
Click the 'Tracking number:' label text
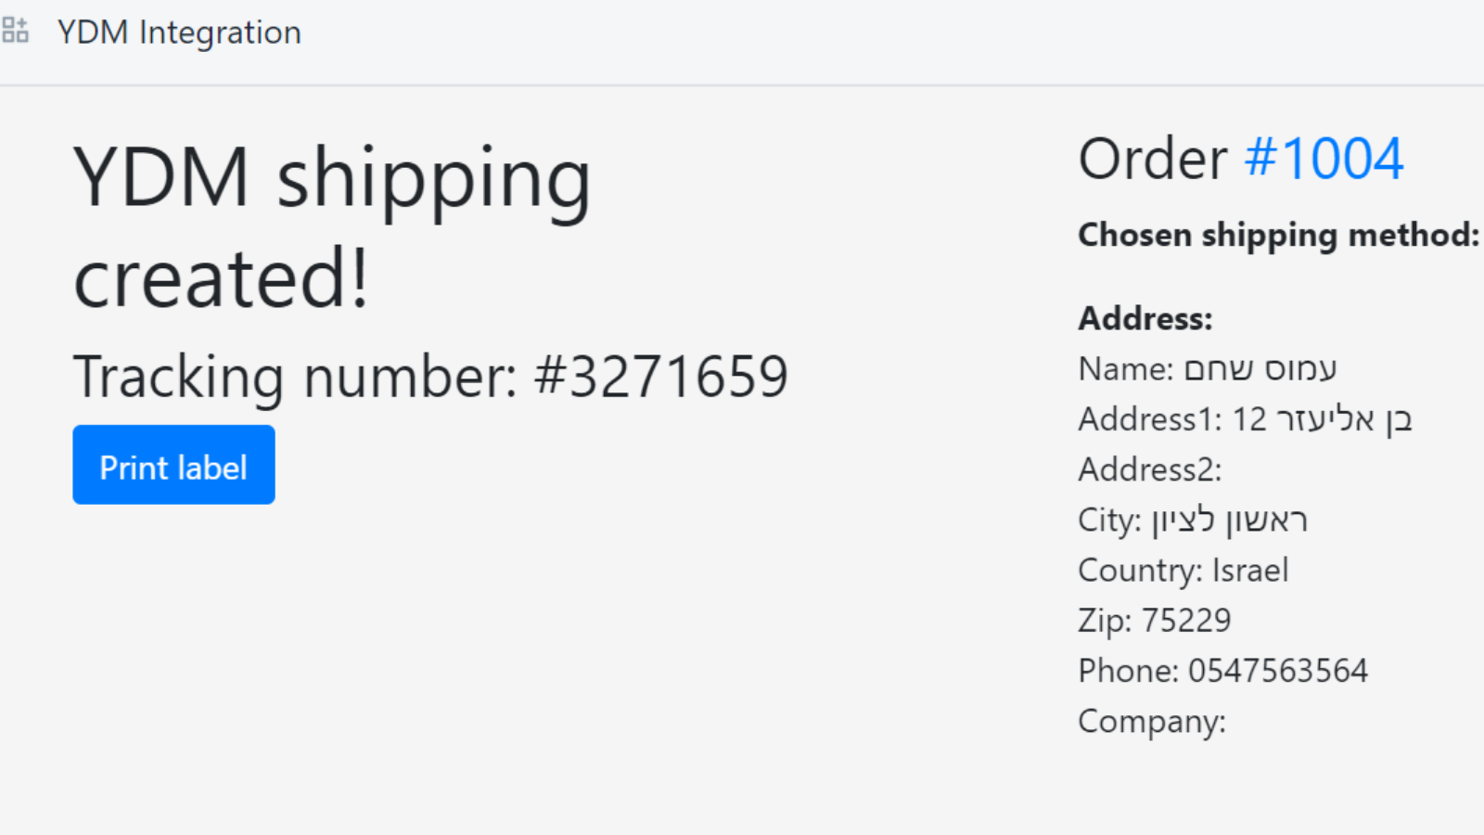tap(295, 377)
